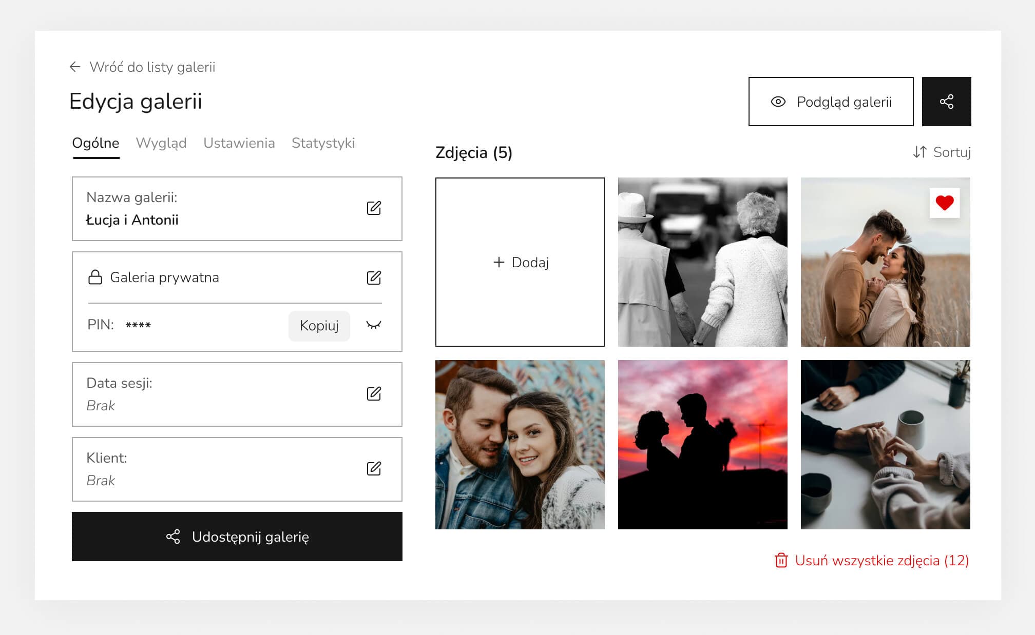Select the black-and-white elderly couple photo
The width and height of the screenshot is (1035, 635).
702,262
